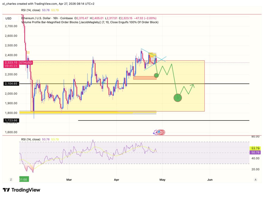Open the 16h timeframe selector
Image resolution: width=264 pixels, height=197 pixels.
(56, 18)
